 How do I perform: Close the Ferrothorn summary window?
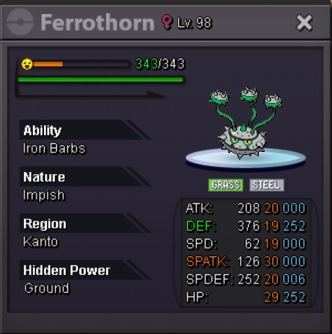tap(304, 23)
